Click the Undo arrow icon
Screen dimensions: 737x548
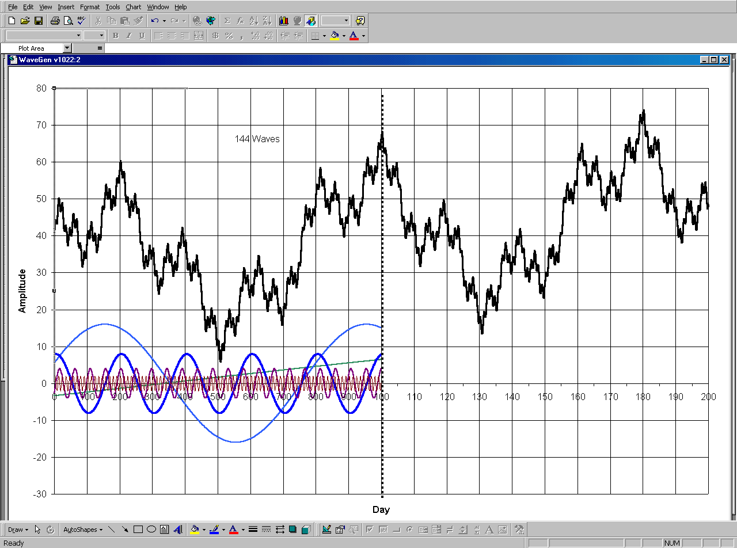coord(155,21)
